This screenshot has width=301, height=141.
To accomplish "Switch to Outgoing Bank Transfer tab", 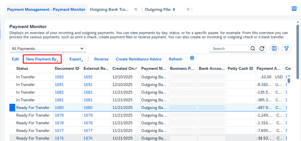I will tap(109, 9).
